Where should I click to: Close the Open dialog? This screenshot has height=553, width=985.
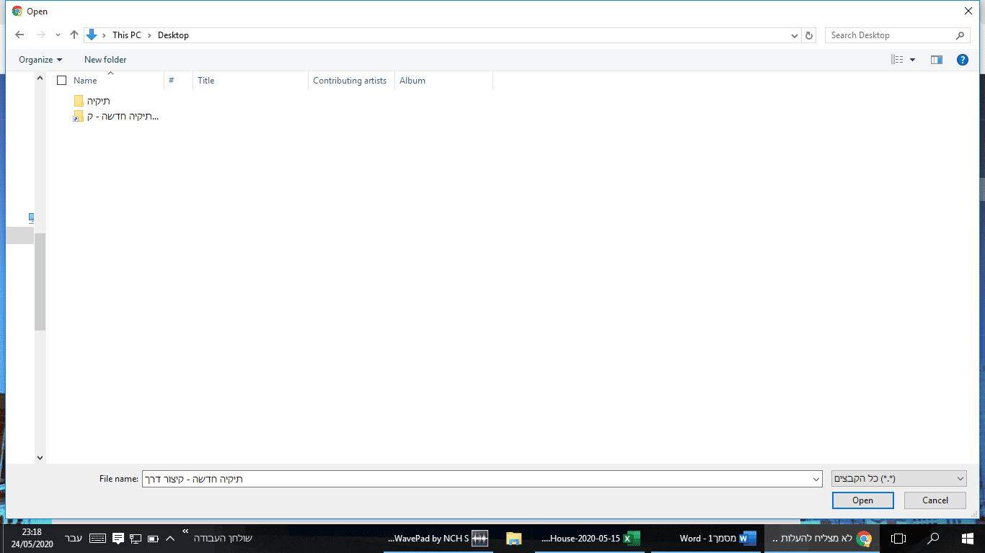tap(968, 11)
